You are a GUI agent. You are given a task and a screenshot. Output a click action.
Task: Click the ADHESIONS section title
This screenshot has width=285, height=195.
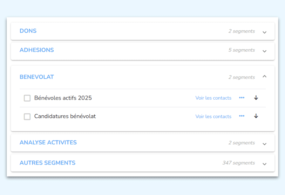coord(37,50)
